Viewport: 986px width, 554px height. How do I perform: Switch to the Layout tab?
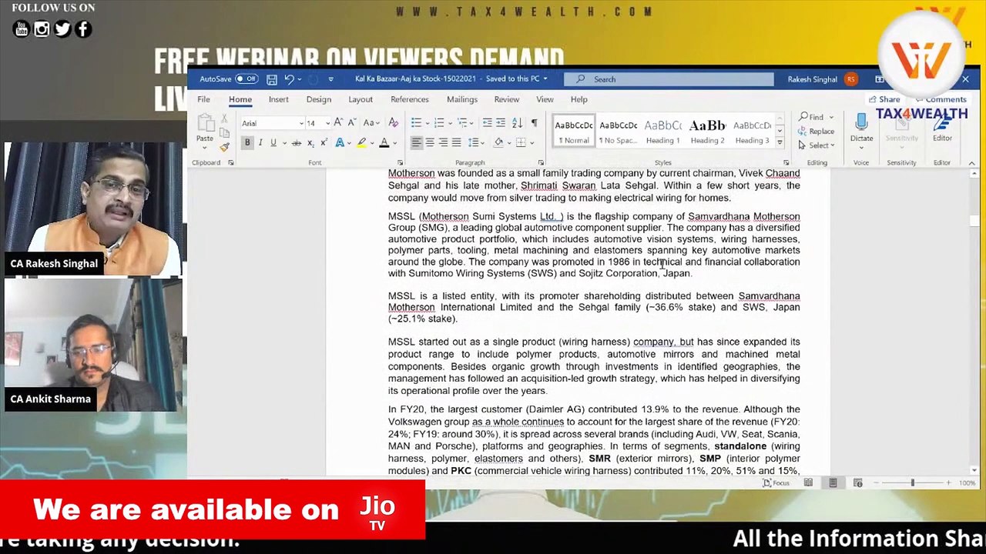[360, 99]
